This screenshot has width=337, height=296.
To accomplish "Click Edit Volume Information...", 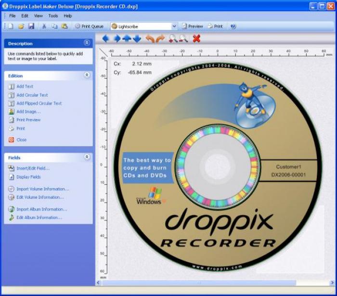I will coord(40,197).
